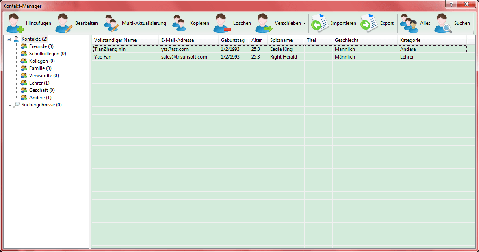Click the Suchen magnifier person icon
479x252 pixels.
(443, 23)
